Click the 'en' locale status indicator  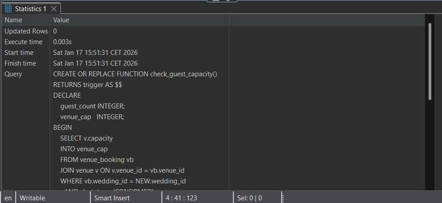[x=8, y=198]
